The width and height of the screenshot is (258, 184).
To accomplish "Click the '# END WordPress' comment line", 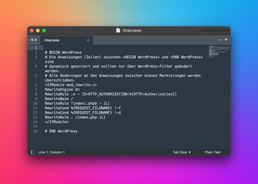I will pyautogui.click(x=61, y=131).
